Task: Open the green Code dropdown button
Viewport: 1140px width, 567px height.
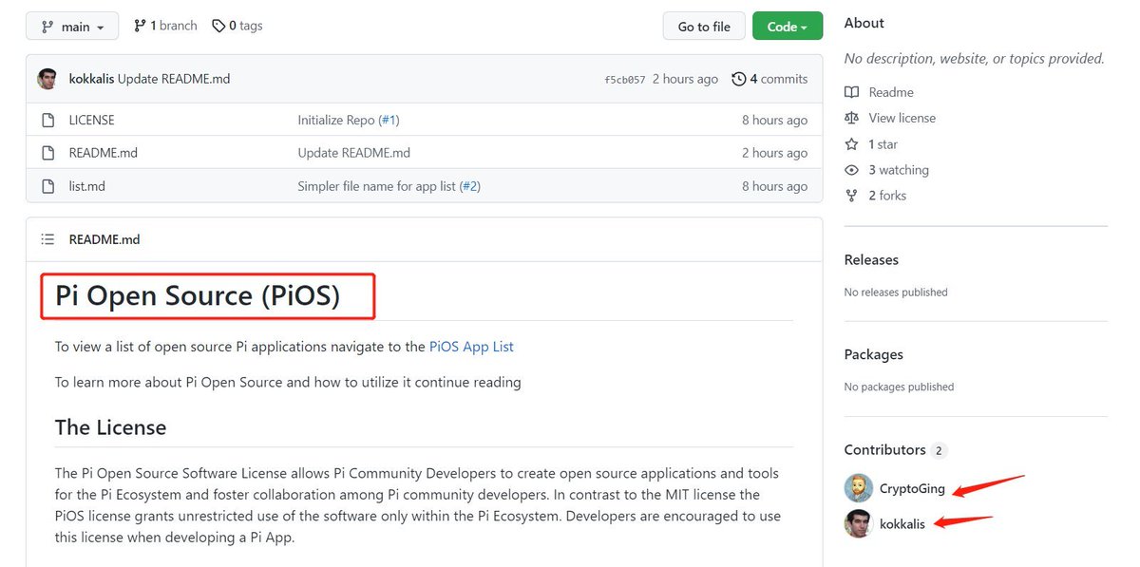Action: pyautogui.click(x=787, y=27)
